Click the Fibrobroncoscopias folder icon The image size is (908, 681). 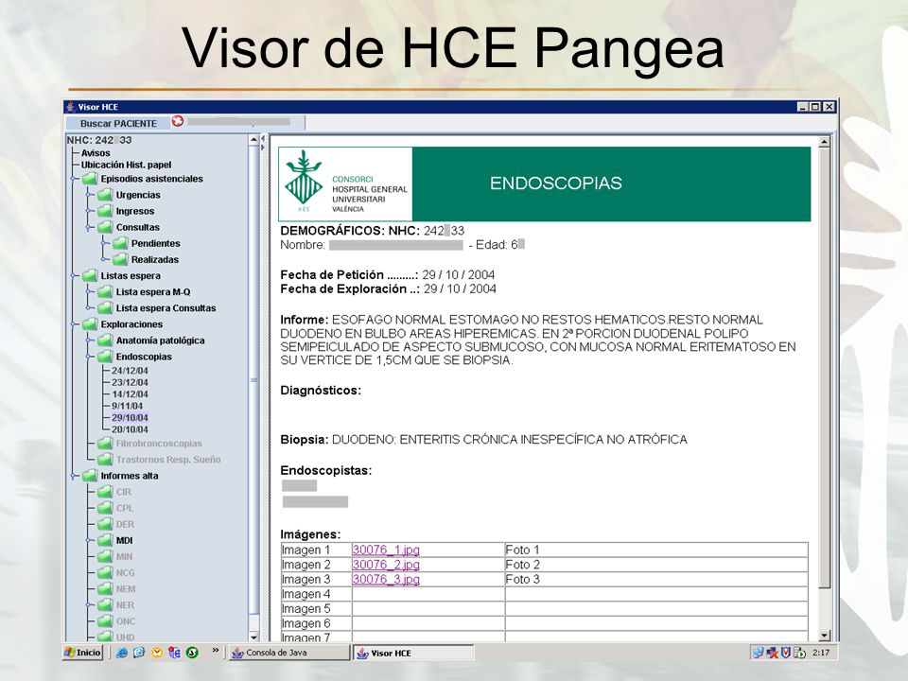(105, 444)
